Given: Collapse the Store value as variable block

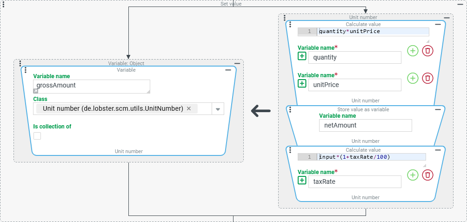Looking at the screenshot, I should (x=437, y=109).
